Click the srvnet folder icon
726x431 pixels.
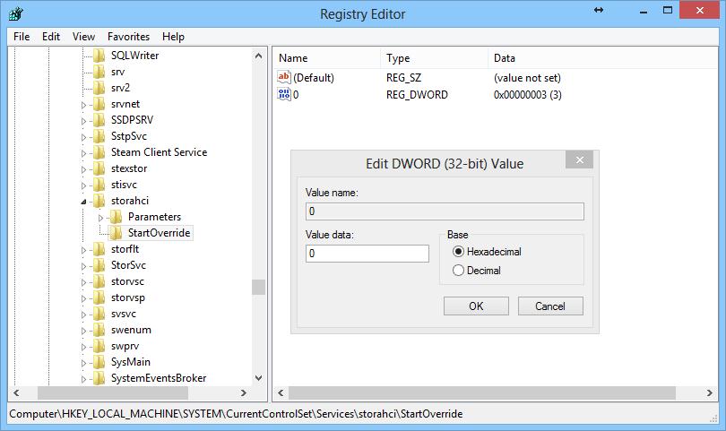tap(99, 104)
